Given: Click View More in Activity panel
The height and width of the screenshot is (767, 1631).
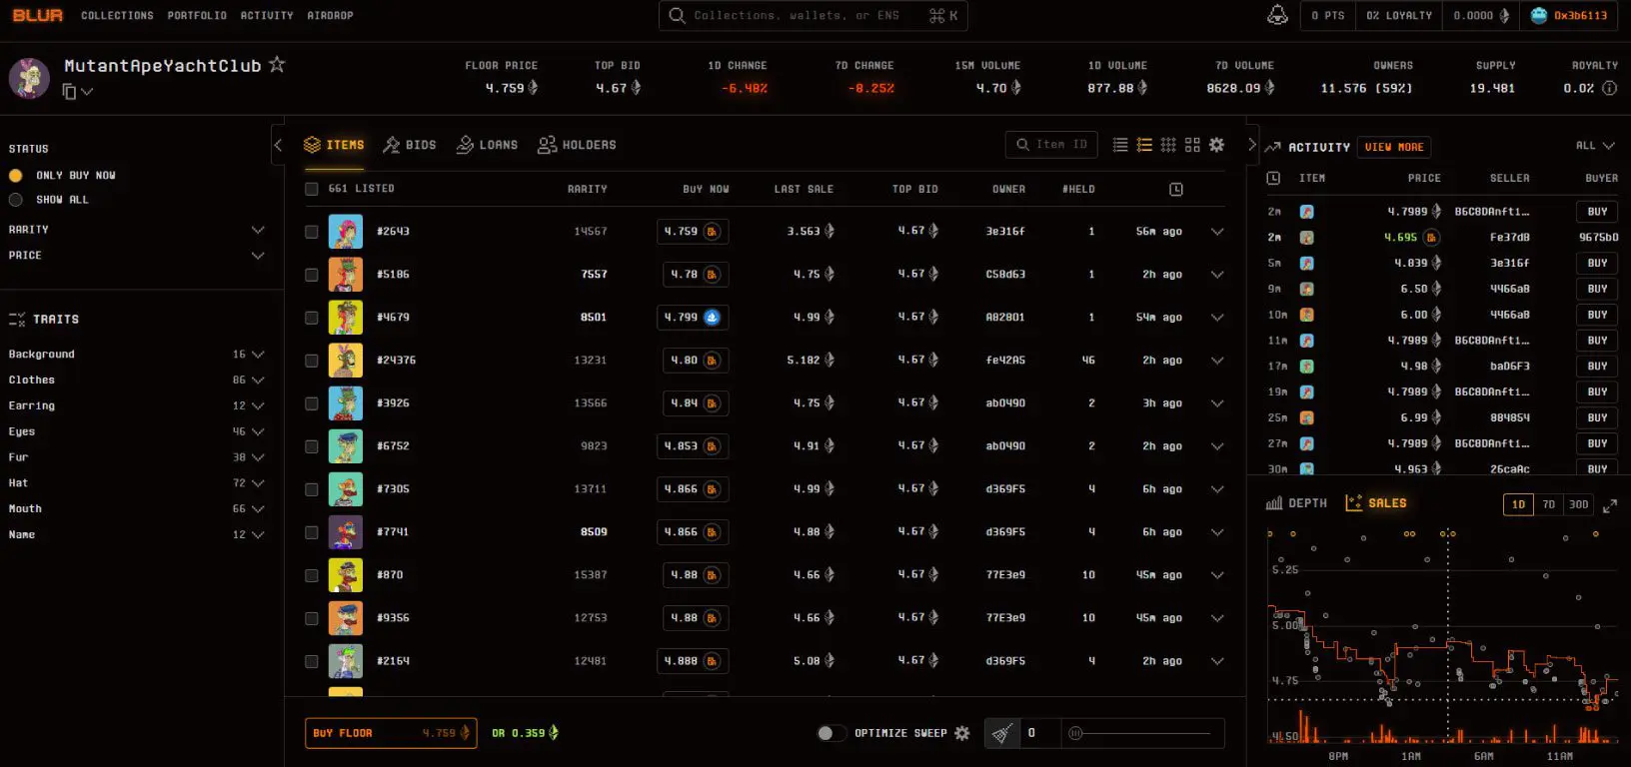Looking at the screenshot, I should tap(1394, 147).
